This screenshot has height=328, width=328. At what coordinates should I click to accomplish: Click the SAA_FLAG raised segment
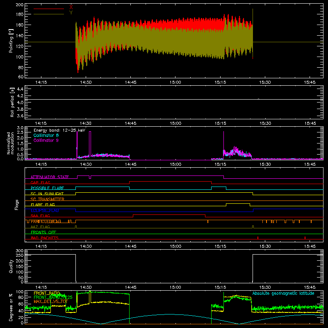(169, 214)
